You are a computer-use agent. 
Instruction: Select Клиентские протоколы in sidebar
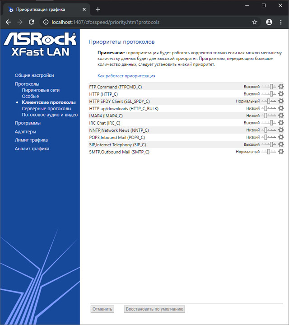pyautogui.click(x=49, y=102)
